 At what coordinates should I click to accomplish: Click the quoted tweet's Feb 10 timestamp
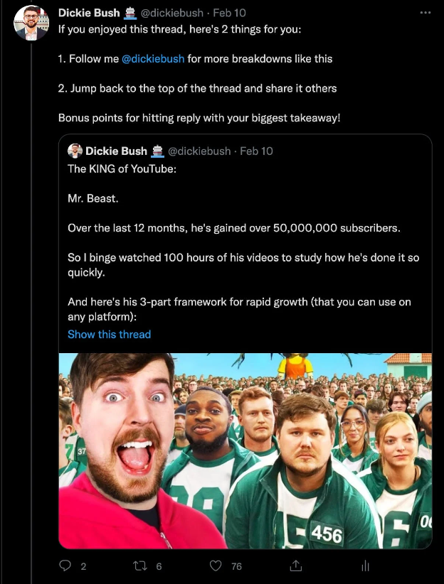[255, 150]
